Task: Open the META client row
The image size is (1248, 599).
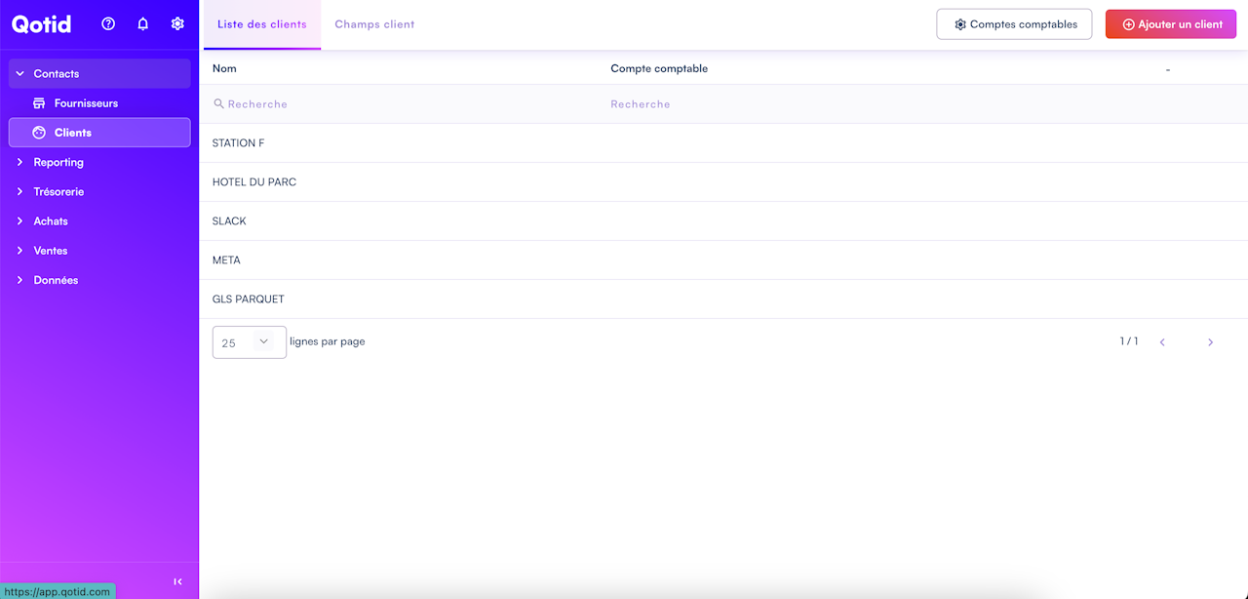Action: [723, 260]
